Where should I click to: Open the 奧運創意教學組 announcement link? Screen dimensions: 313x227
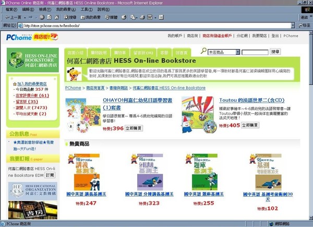tap(33, 146)
